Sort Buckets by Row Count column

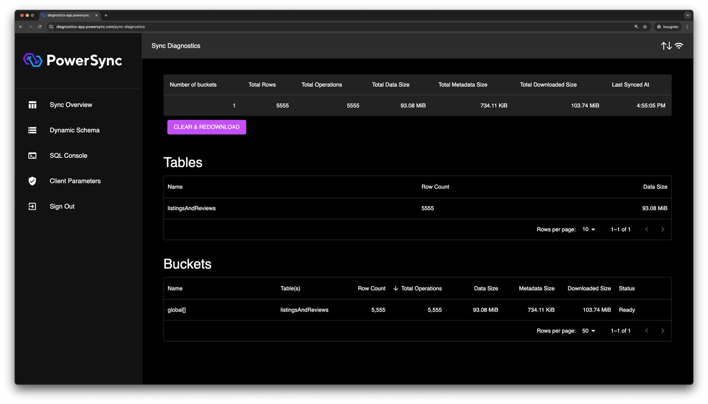[372, 289]
